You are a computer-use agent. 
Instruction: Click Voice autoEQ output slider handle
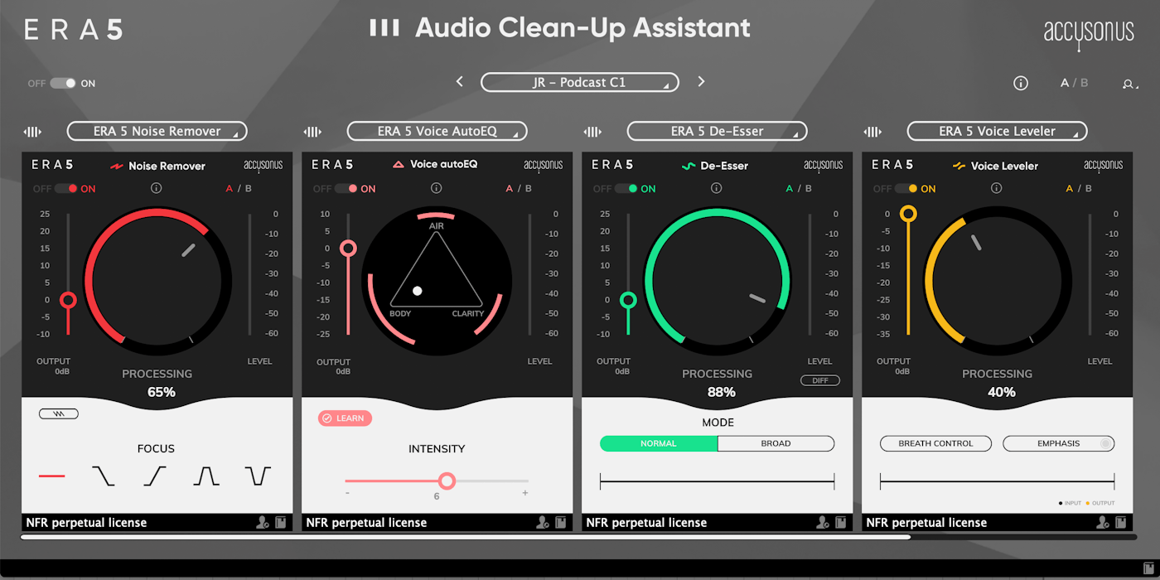(x=348, y=248)
